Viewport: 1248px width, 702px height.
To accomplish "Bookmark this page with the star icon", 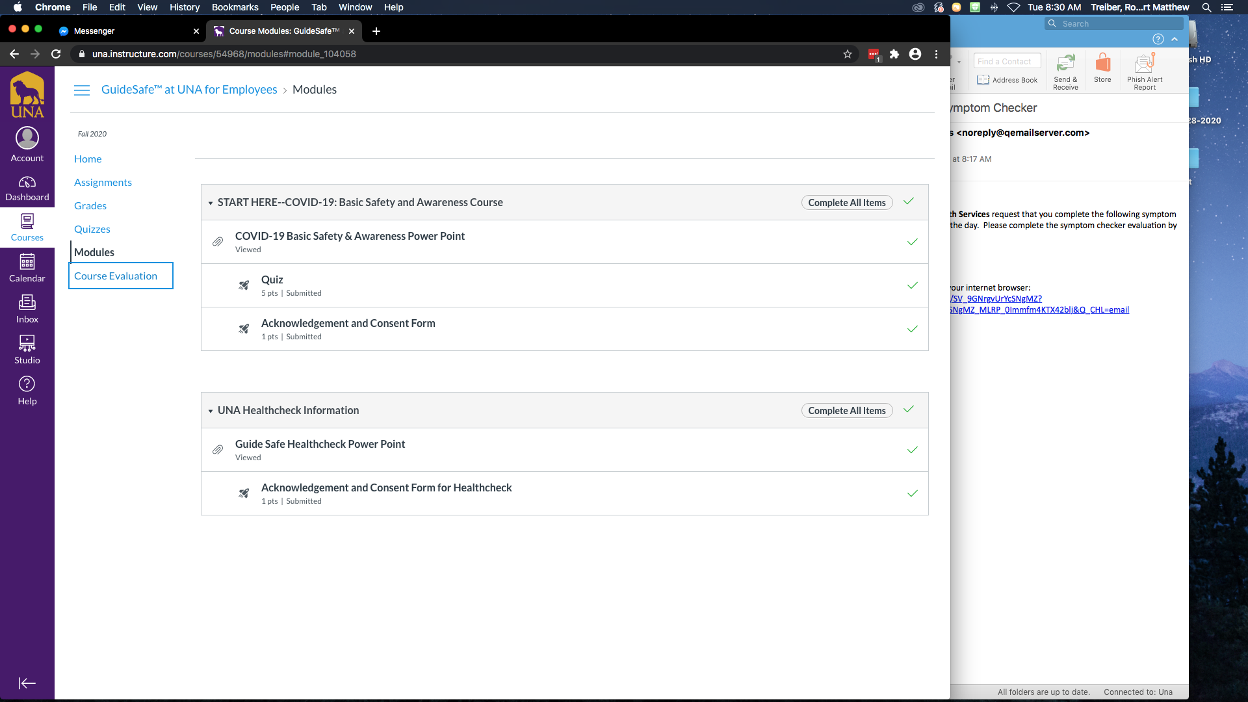I will [x=847, y=54].
